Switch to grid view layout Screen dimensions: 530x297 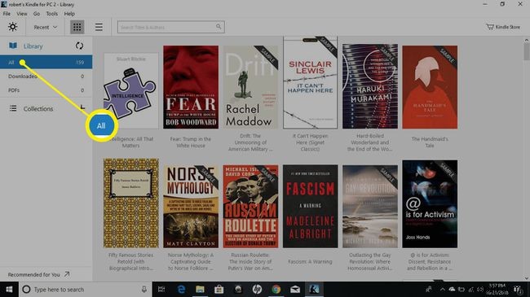[x=77, y=27]
